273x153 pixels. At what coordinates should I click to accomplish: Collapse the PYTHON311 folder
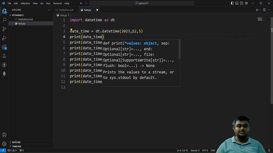[18, 15]
